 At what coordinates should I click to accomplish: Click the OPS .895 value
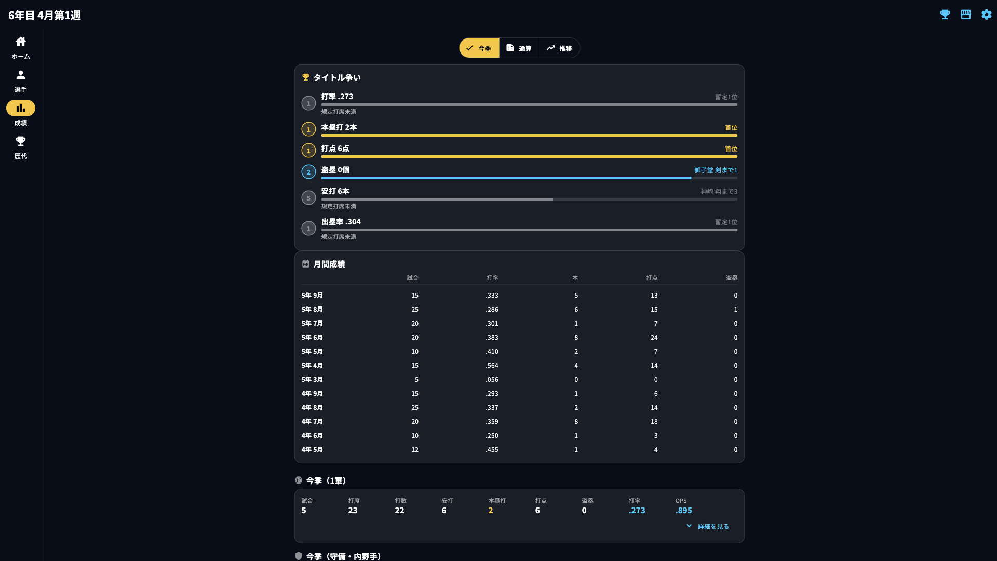pyautogui.click(x=683, y=511)
